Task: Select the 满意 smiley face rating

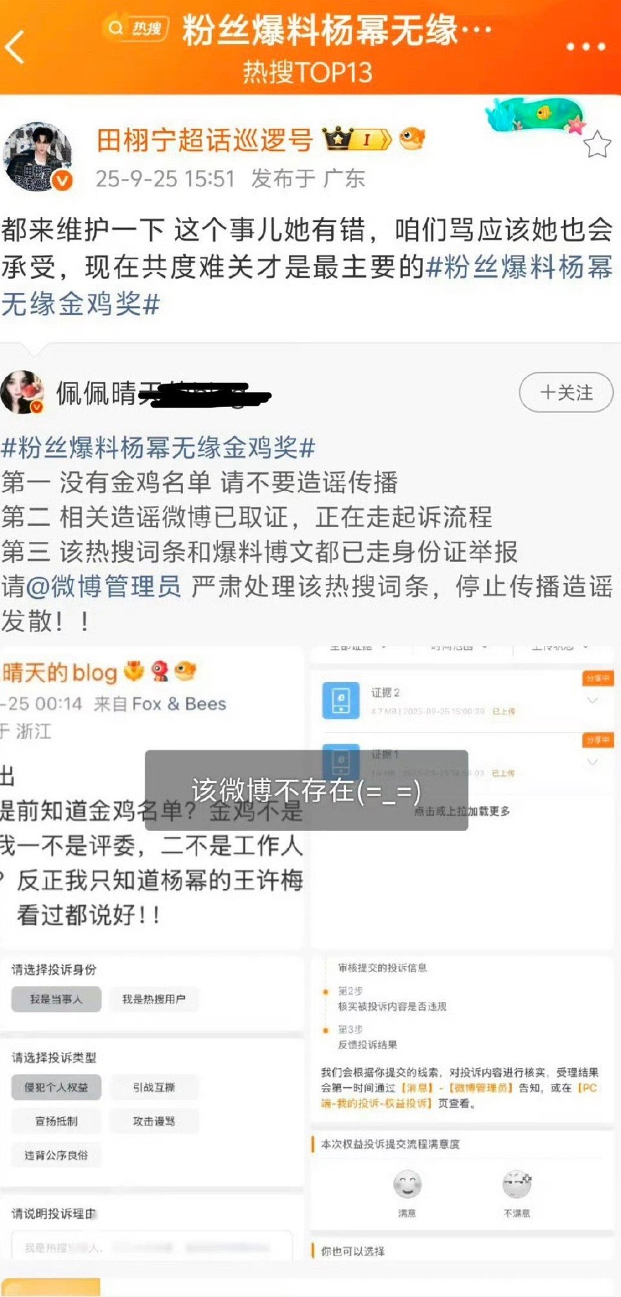Action: click(x=408, y=1184)
